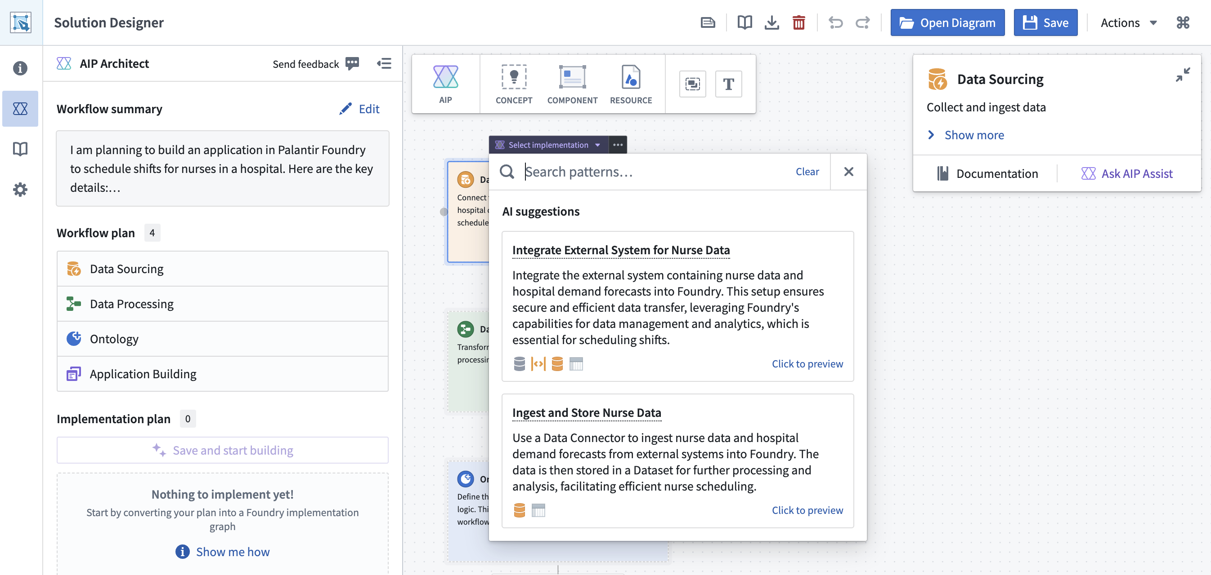This screenshot has height=575, width=1211.
Task: Open the three-dots node options menu
Action: [x=618, y=145]
